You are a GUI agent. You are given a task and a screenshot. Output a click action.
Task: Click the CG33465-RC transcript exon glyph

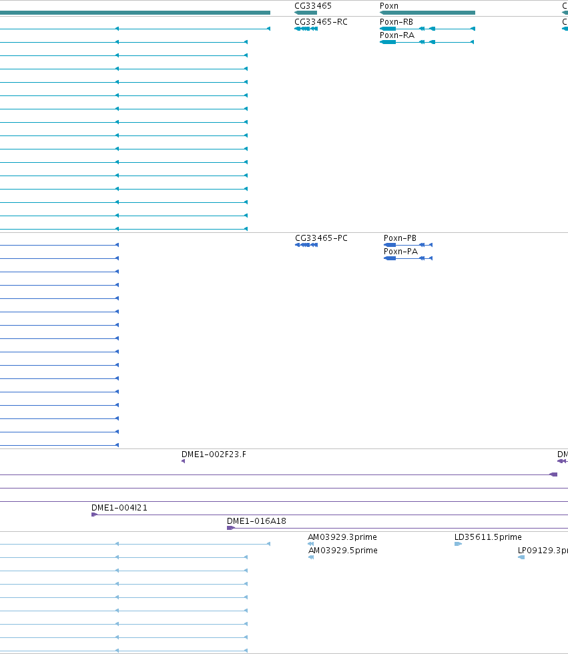(x=306, y=29)
